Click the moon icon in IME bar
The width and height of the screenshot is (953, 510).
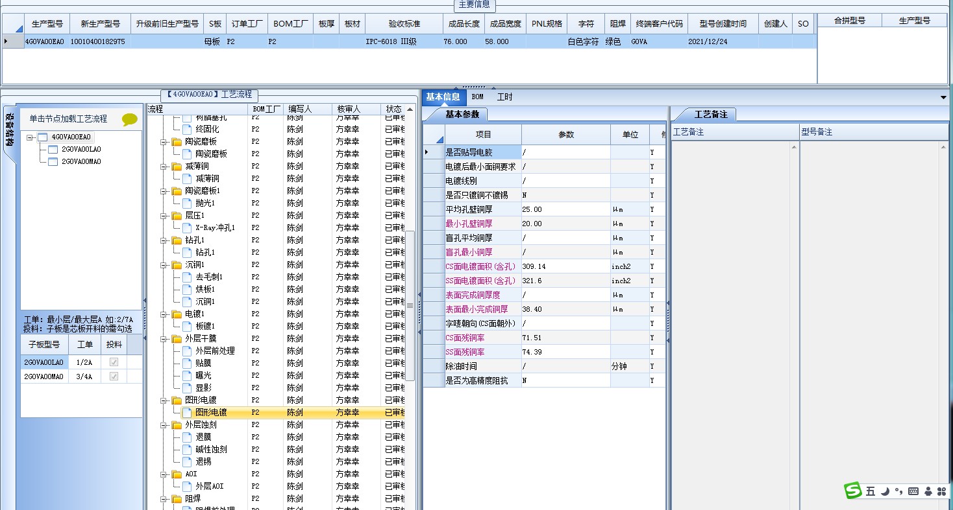click(885, 492)
